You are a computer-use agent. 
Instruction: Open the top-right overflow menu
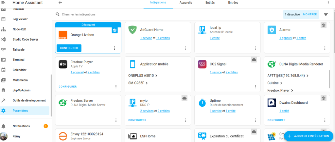[x=328, y=3]
